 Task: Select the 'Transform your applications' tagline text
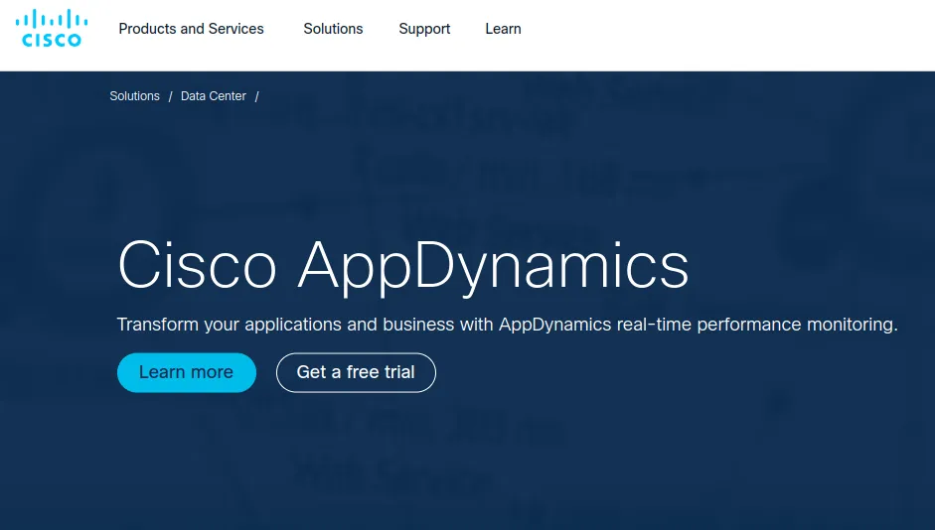coord(507,325)
